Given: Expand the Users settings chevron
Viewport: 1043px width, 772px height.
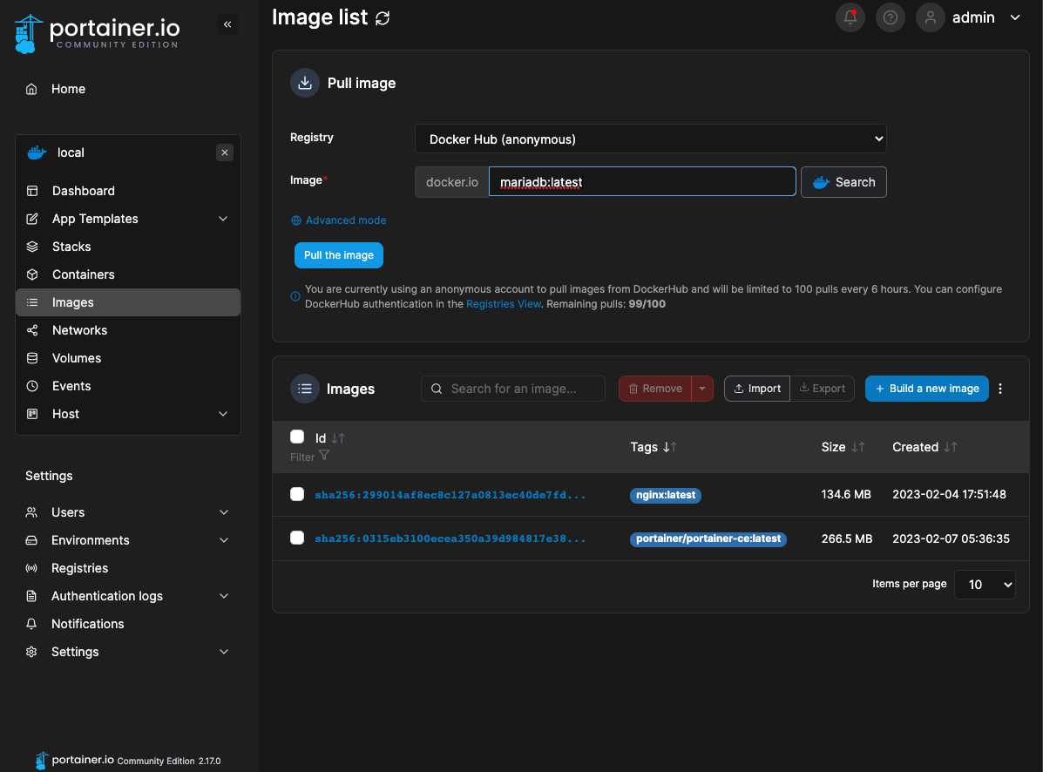Looking at the screenshot, I should tap(224, 512).
